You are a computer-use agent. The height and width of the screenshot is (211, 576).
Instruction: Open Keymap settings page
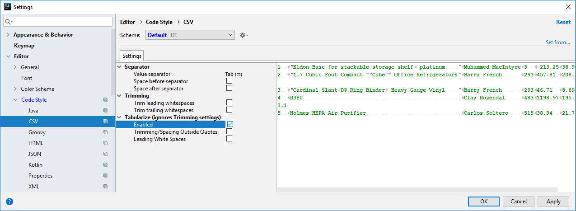24,46
